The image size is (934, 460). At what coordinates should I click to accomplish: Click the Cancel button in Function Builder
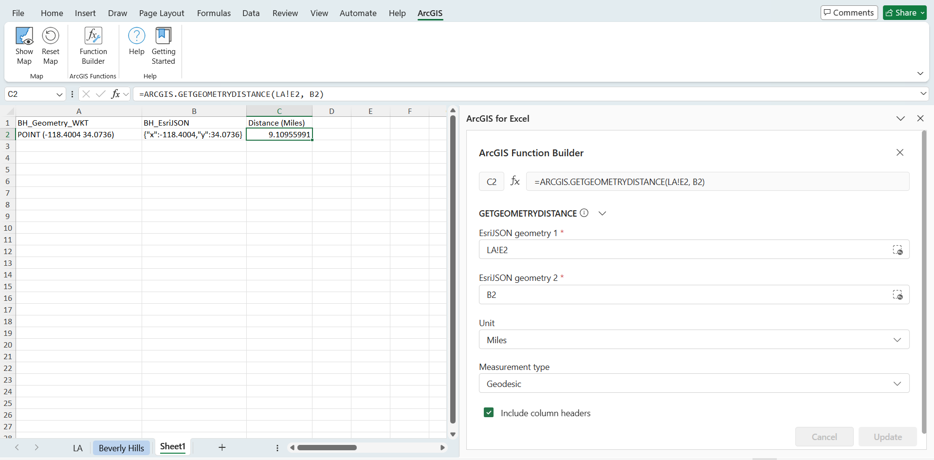[824, 437]
